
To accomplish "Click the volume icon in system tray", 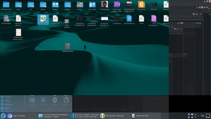I will point(189,117).
